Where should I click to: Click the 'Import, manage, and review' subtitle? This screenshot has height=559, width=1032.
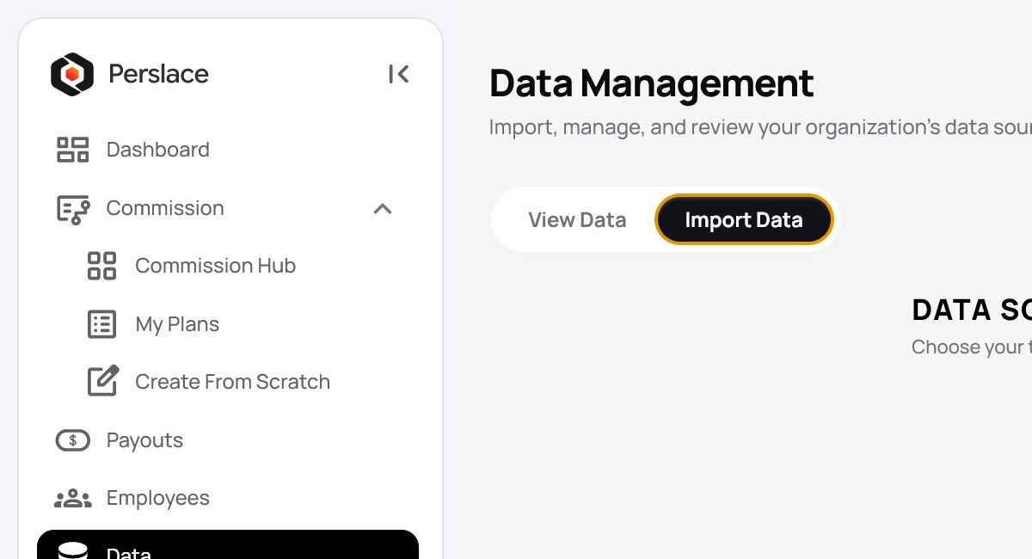click(x=760, y=127)
